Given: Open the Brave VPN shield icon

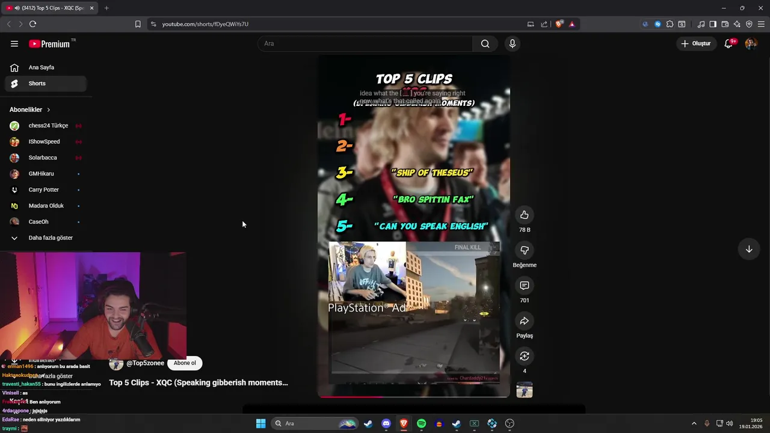Looking at the screenshot, I should (749, 24).
